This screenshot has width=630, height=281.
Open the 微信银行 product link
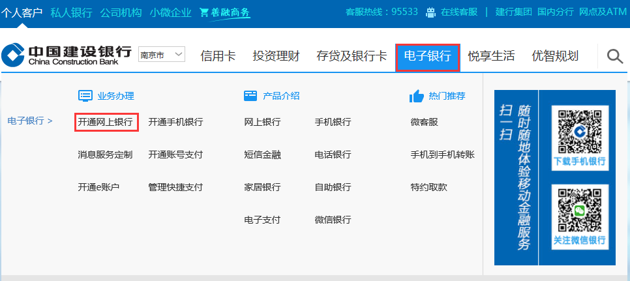pos(333,220)
